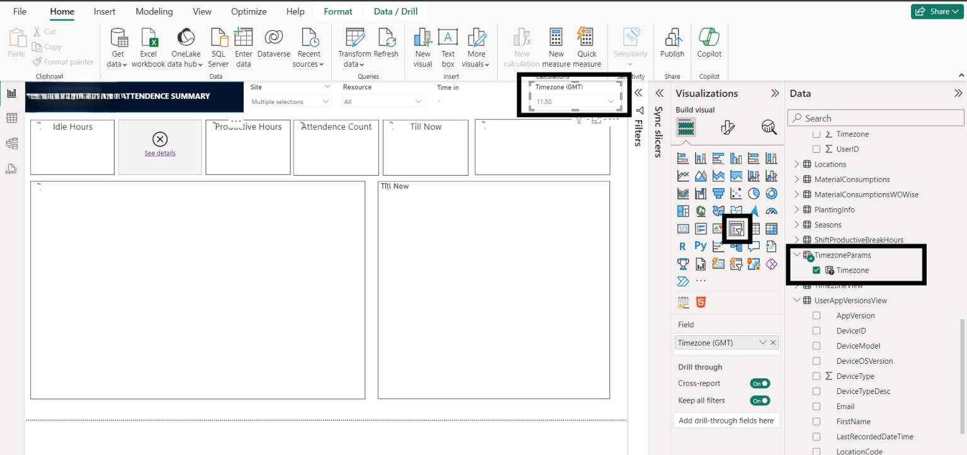
Task: Select the Line chart visual
Action: [x=682, y=176]
